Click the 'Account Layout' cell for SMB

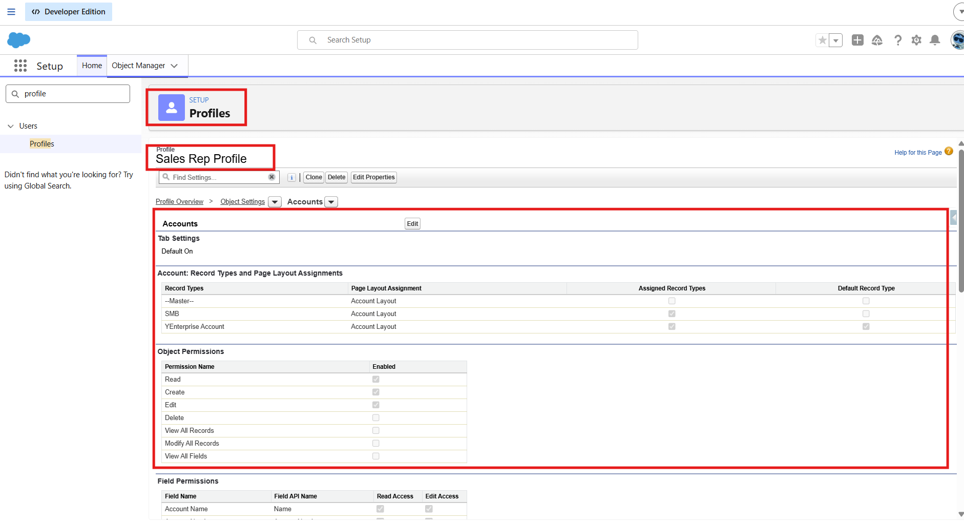pos(373,314)
